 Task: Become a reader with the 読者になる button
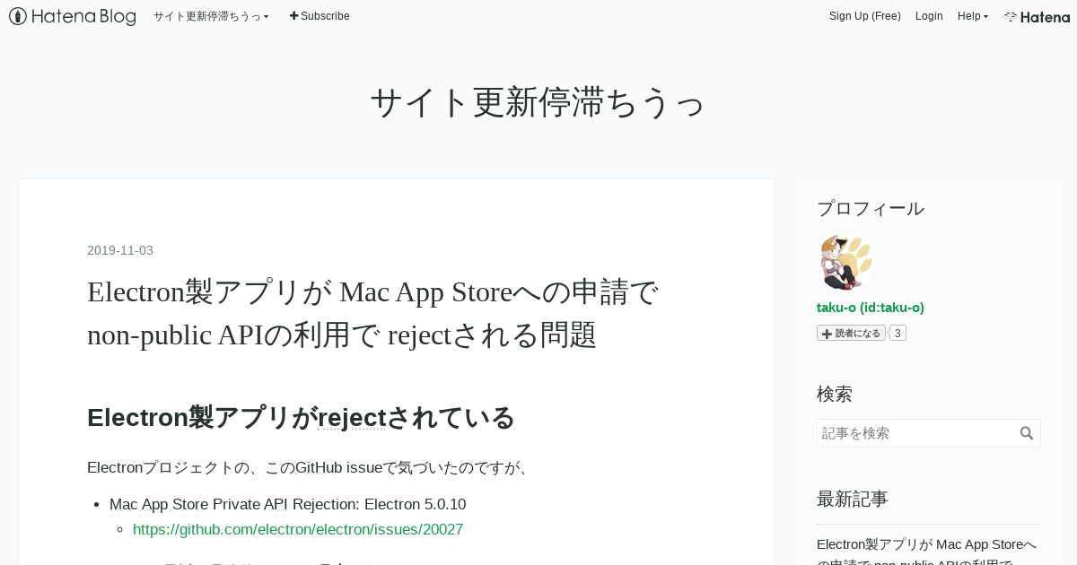(x=851, y=333)
